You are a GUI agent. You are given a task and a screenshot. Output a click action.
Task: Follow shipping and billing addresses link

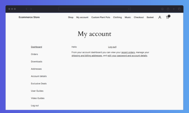87,56
